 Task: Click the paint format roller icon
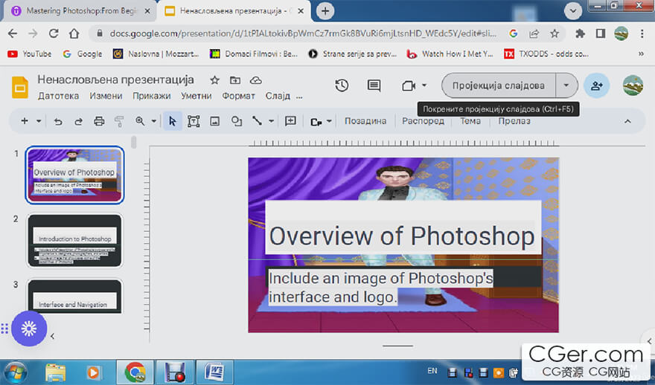point(119,121)
